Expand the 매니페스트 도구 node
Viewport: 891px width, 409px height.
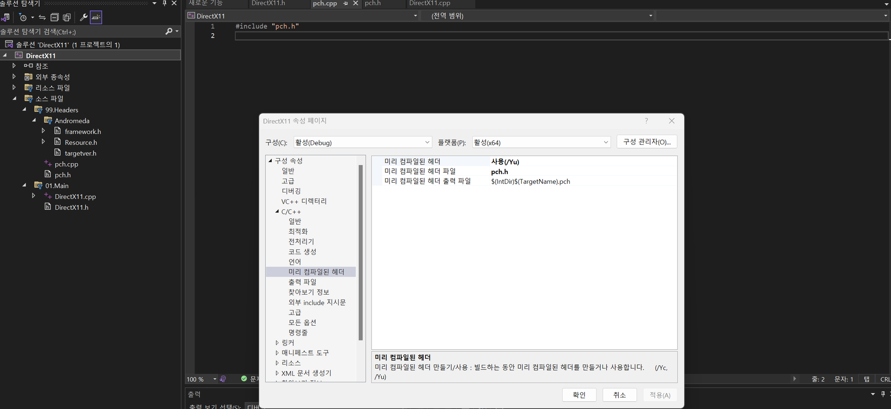click(x=277, y=352)
